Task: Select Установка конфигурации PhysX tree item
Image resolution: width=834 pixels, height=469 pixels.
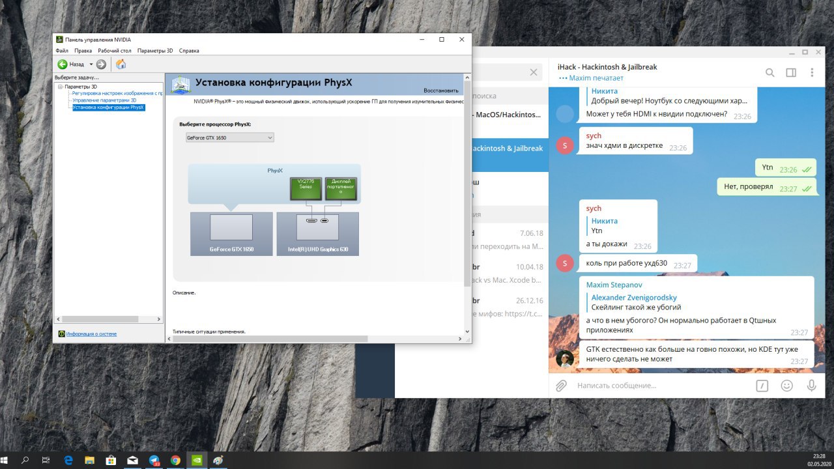Action: [108, 107]
